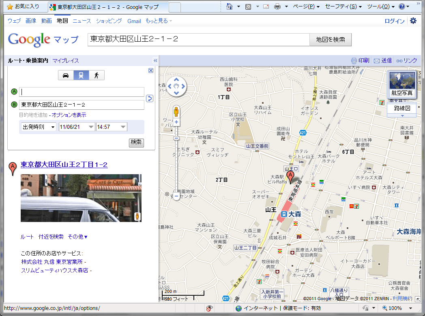The image size is (425, 316).
Task: Select car driving directions mode
Action: pyautogui.click(x=66, y=75)
